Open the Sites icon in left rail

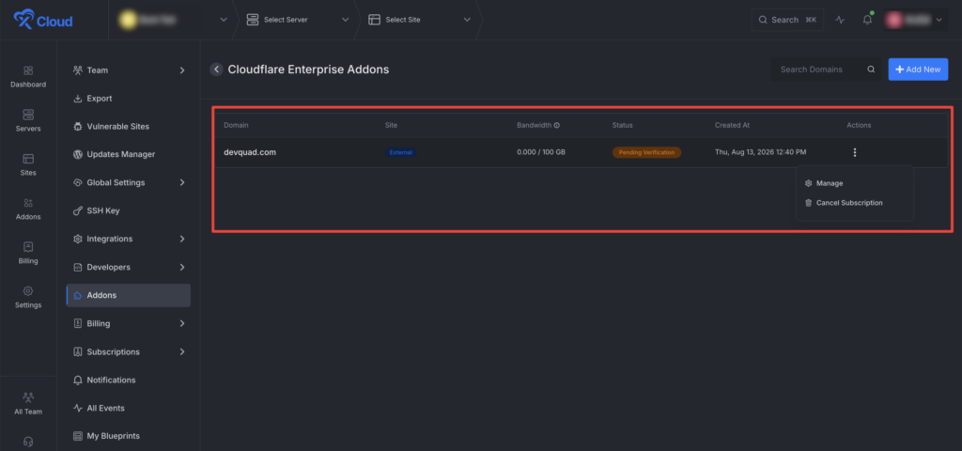[x=28, y=159]
